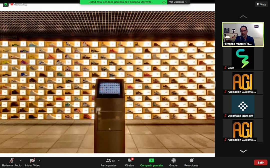Expand the arrow next to Participantes
Viewport: 270px width, 168px height.
coord(118,161)
